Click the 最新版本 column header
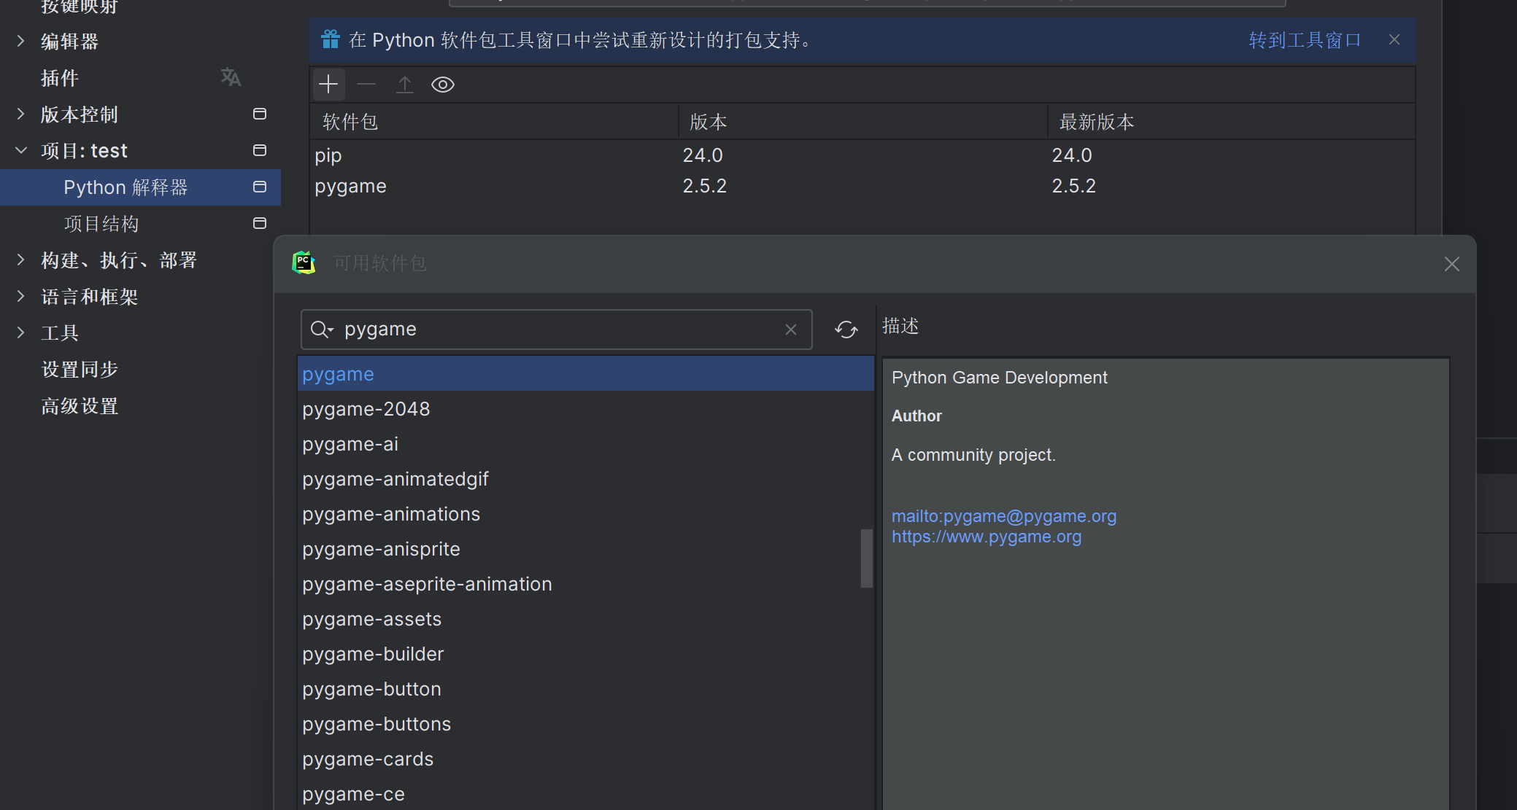 (1231, 122)
